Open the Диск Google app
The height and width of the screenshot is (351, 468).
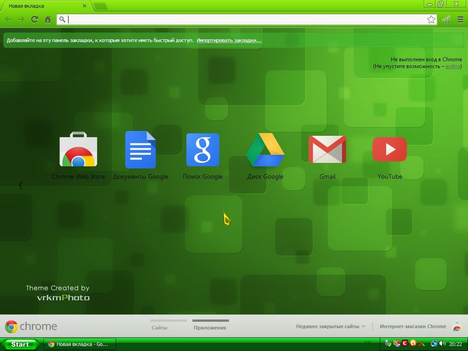click(265, 155)
